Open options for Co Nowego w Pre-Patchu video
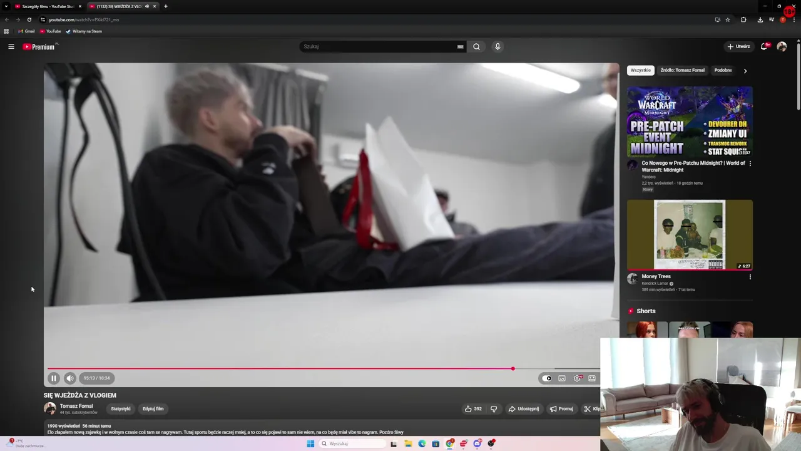The height and width of the screenshot is (451, 801). pos(750,163)
